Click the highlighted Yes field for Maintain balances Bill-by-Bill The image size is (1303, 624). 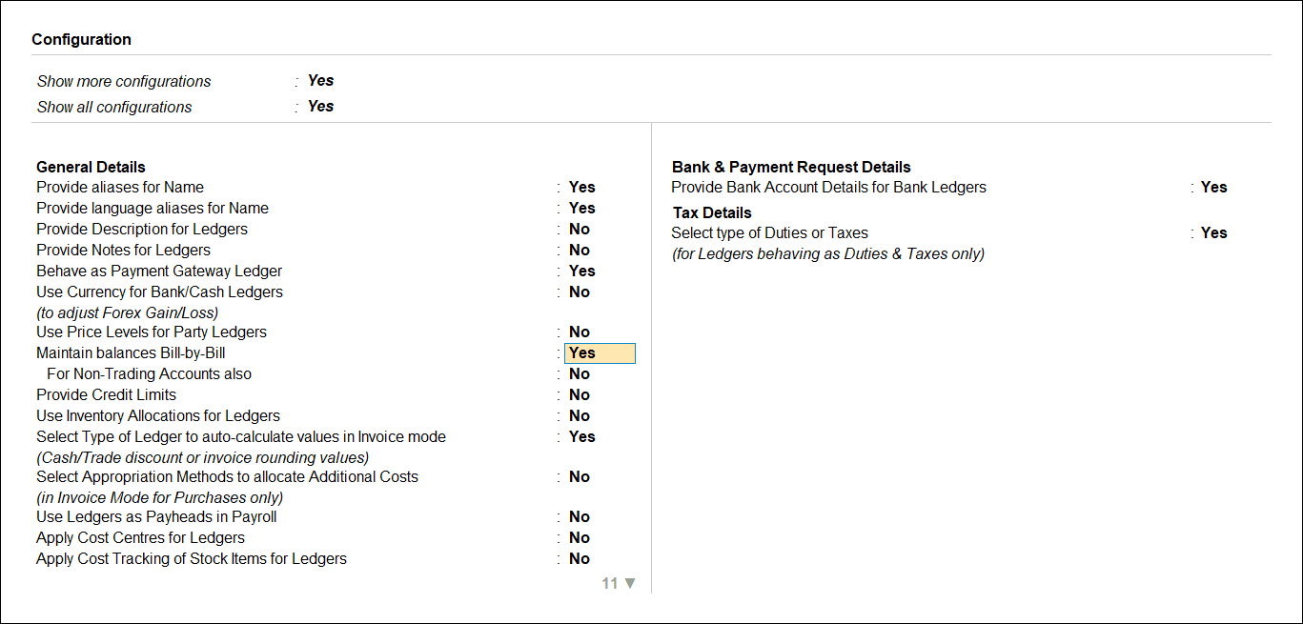(600, 353)
